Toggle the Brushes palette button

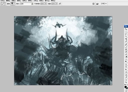pos(93,4)
